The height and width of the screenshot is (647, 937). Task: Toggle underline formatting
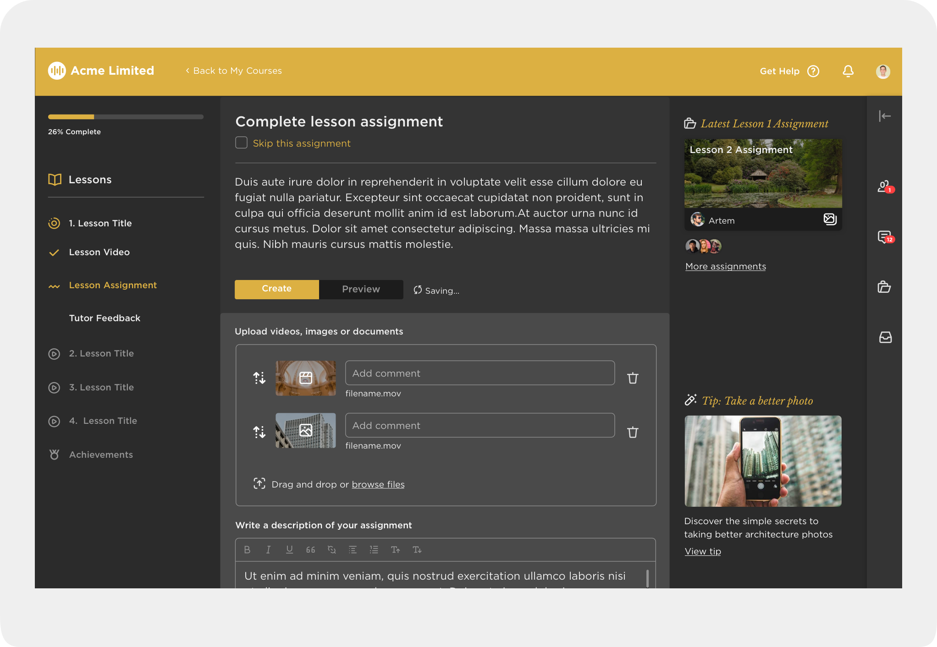click(289, 550)
